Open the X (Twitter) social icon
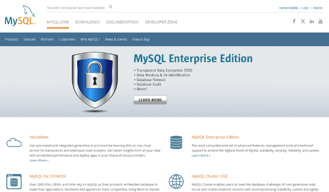The height and width of the screenshot is (192, 329). [303, 21]
